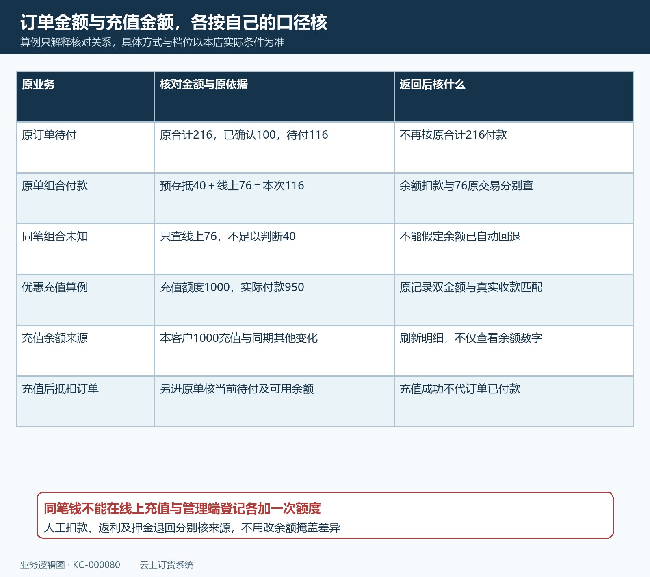
Task: Click cell 原合计216，已确认100，待付116
Action: tap(274, 148)
